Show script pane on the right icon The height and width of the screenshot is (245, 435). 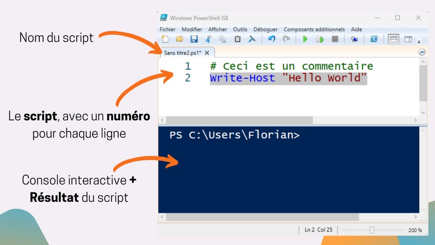coord(408,39)
